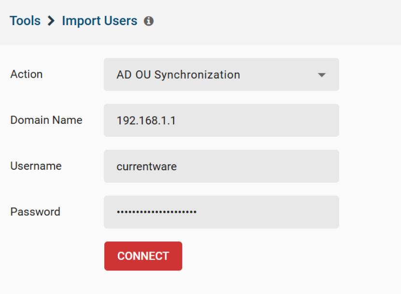Click the blank header area beside info icon
The image size is (401, 294).
click(277, 21)
